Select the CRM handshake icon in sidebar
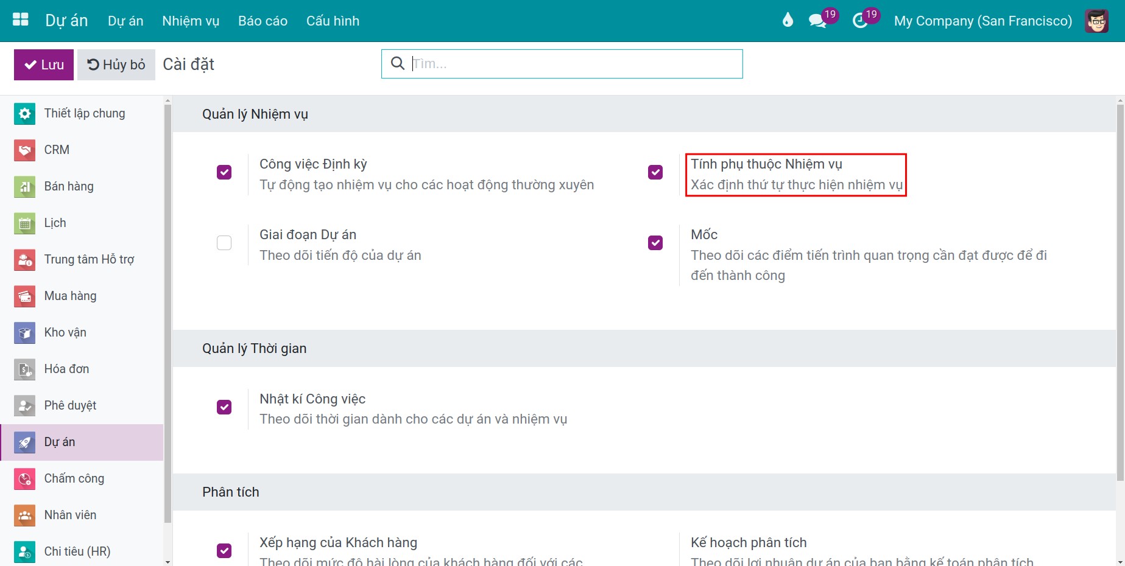The height and width of the screenshot is (566, 1125). [x=24, y=150]
